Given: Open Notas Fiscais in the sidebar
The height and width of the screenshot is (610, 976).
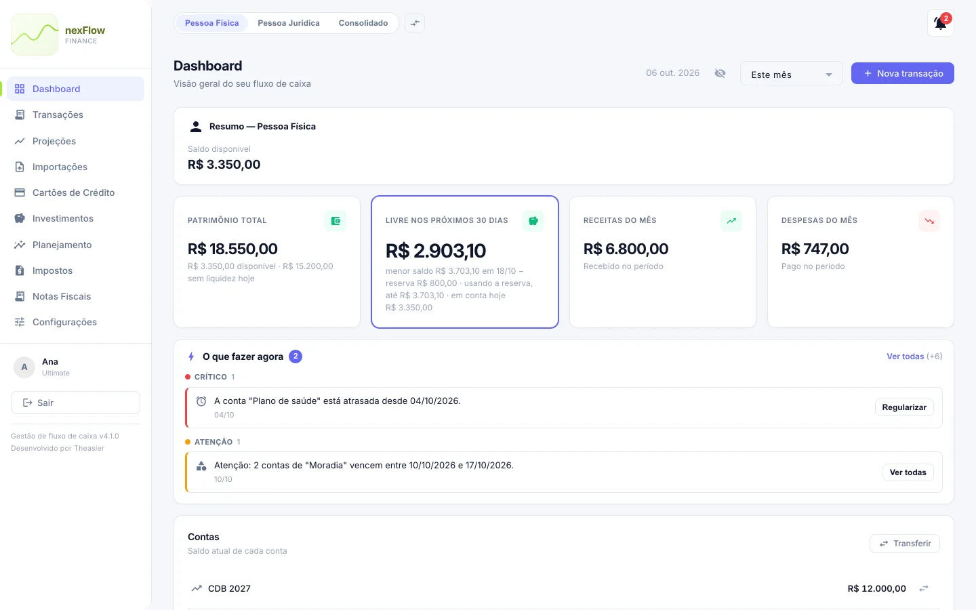Looking at the screenshot, I should [75, 296].
